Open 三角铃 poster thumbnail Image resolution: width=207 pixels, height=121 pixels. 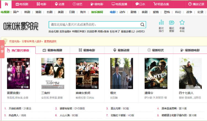tap(53, 73)
